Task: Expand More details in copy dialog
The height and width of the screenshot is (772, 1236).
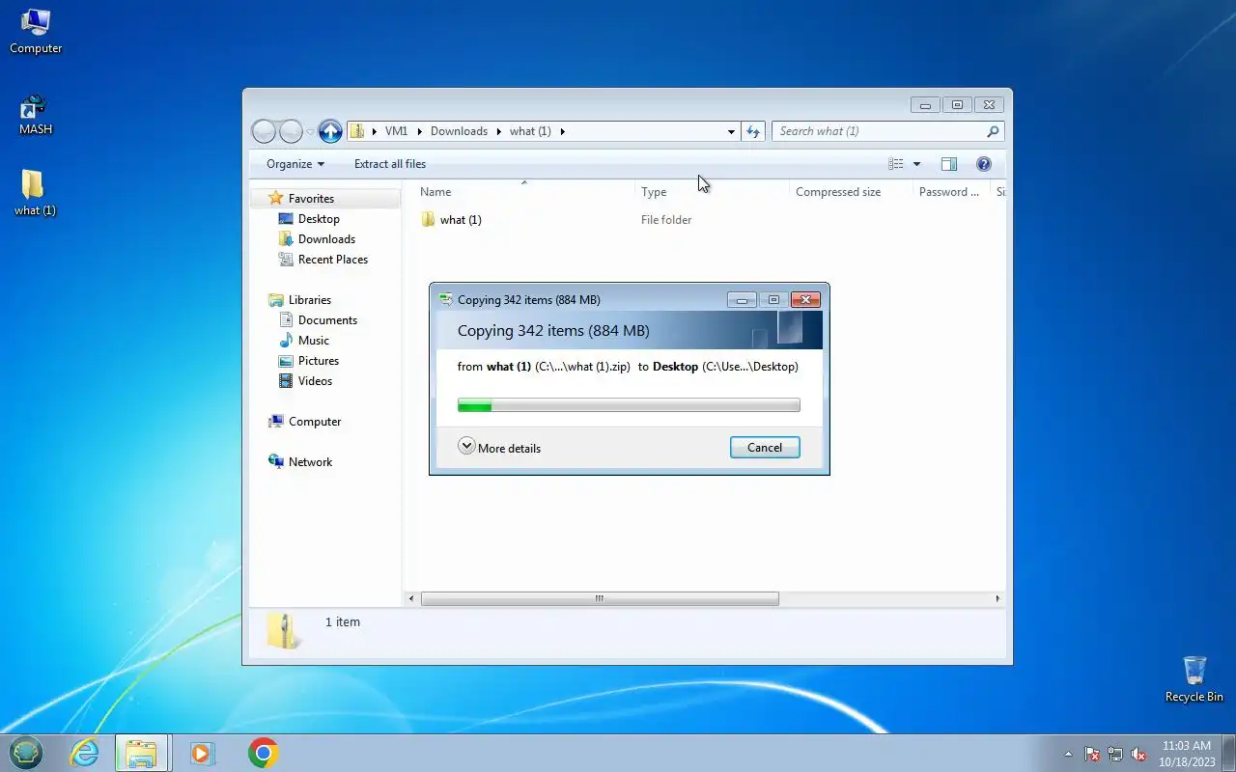Action: [x=499, y=448]
